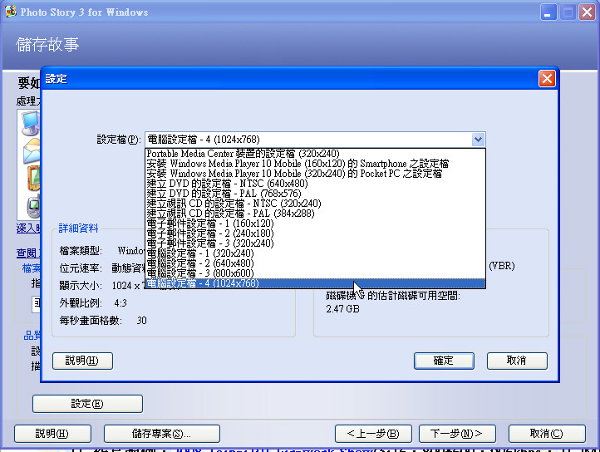Pick 建立 DVD 的設定檔 - PAL (768x576)
The image size is (600, 452).
224,194
